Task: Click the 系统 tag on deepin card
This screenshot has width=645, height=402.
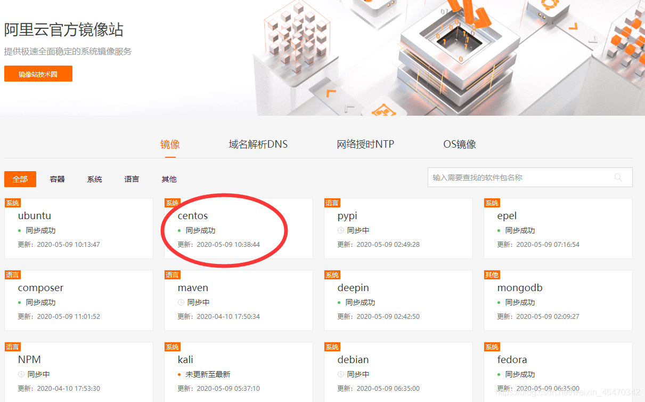Action: tap(332, 275)
